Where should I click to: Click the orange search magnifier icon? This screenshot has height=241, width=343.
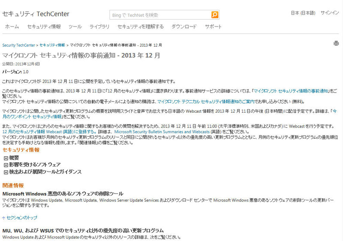tap(215, 15)
